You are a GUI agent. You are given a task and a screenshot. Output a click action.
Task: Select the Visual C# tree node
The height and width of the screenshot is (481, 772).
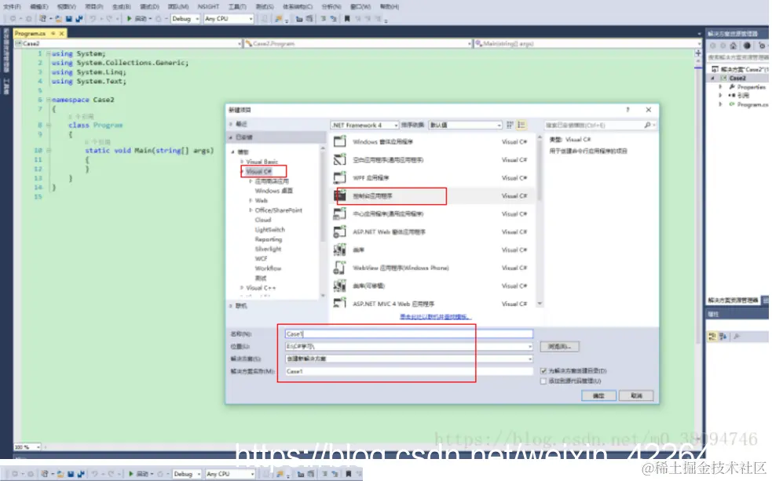[x=259, y=171]
